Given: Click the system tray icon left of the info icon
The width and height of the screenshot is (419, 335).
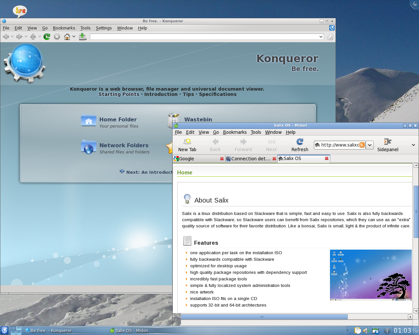Looking at the screenshot, I should click(x=375, y=331).
